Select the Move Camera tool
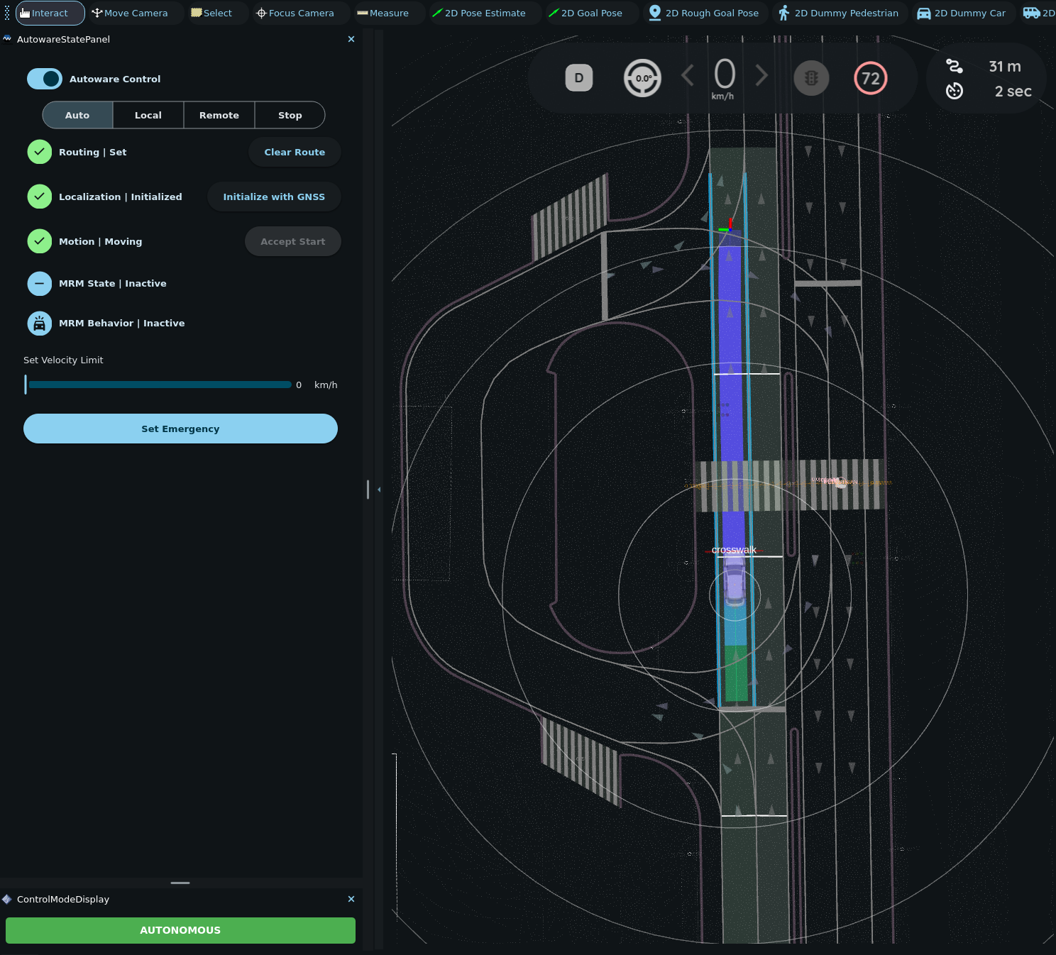 tap(130, 13)
